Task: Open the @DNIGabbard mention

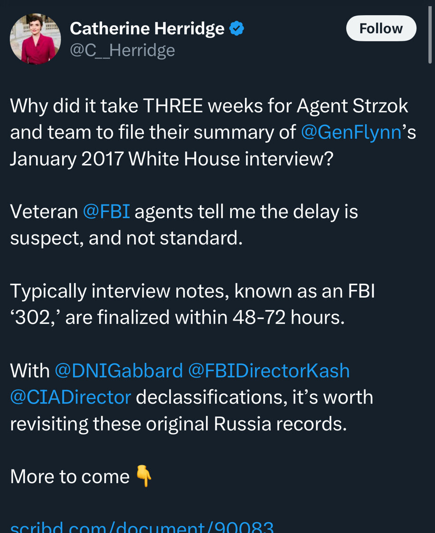Action: click(x=119, y=371)
